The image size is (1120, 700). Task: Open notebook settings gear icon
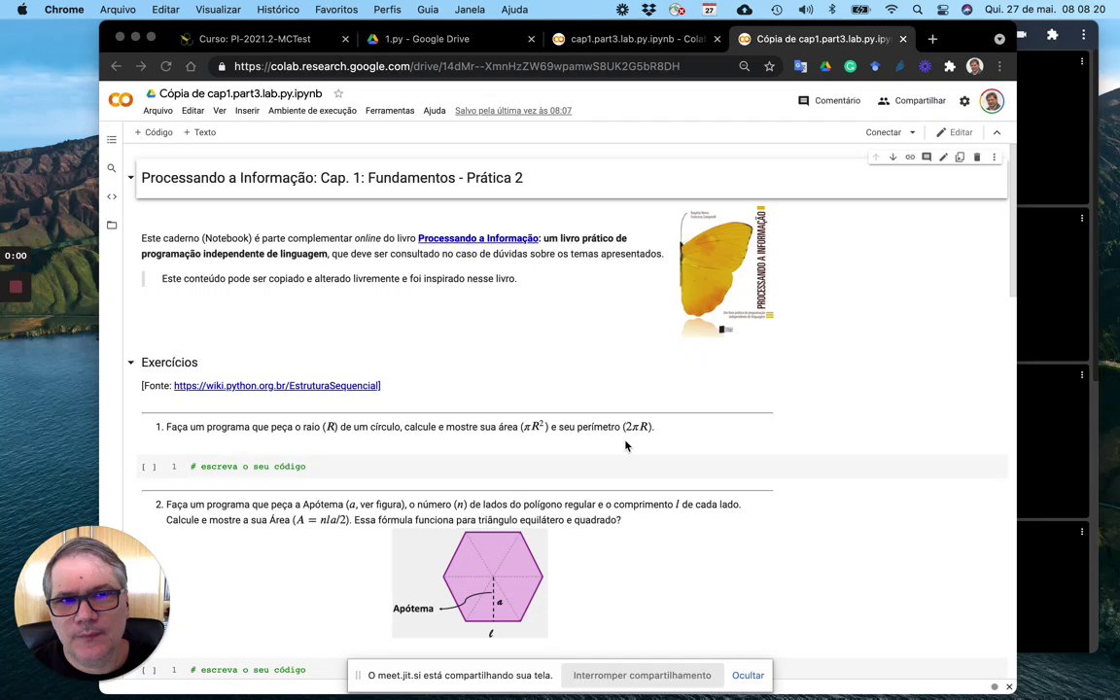pyautogui.click(x=964, y=101)
